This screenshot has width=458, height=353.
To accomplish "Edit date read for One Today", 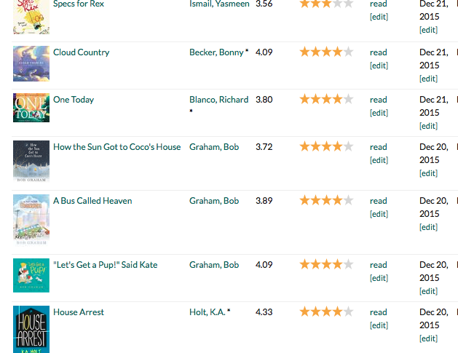I will [428, 126].
